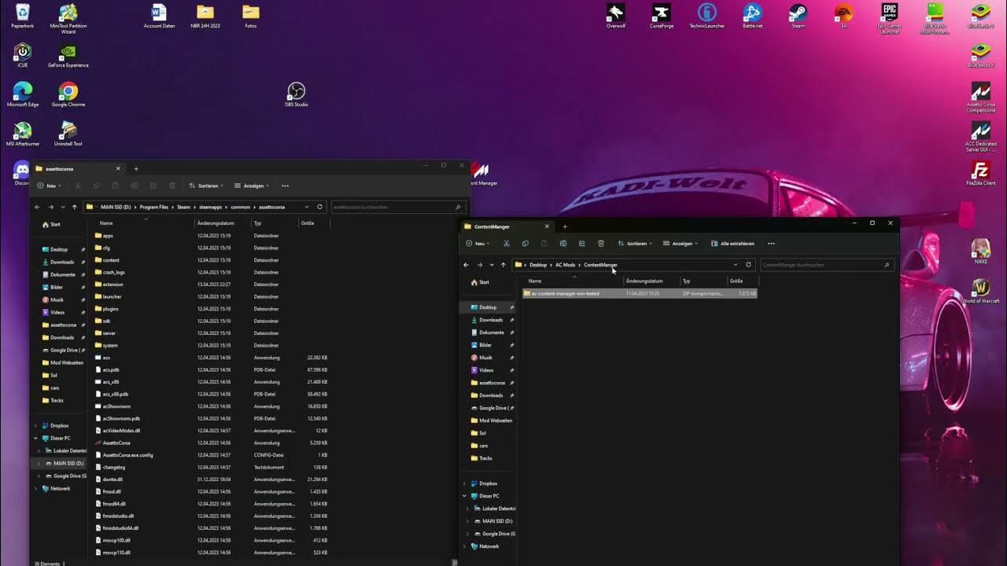The height and width of the screenshot is (566, 1007).
Task: Open the Battle.net desktop icon
Action: pyautogui.click(x=752, y=17)
